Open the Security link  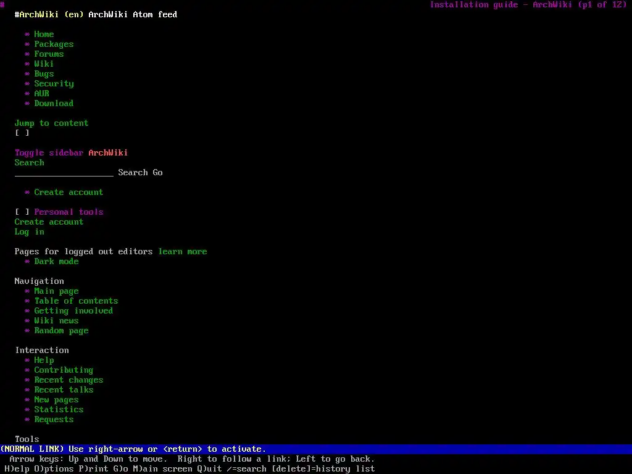pos(54,84)
